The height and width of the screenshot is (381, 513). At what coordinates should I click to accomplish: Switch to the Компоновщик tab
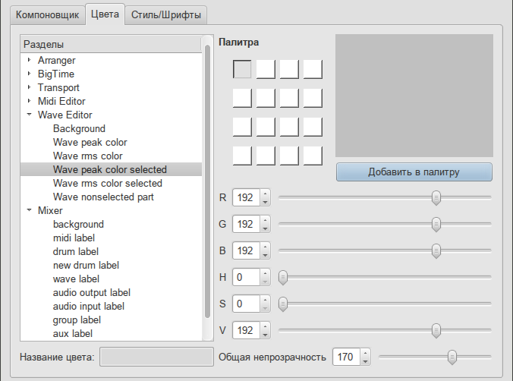click(x=48, y=15)
